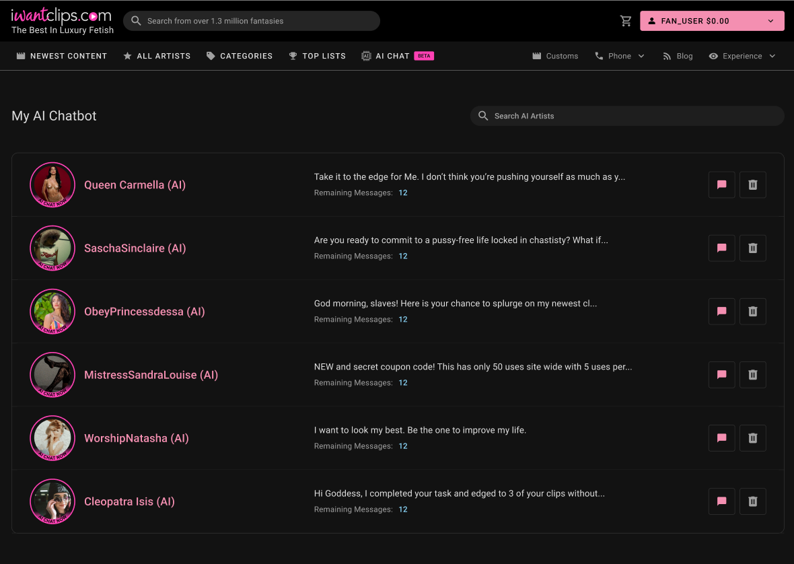
Task: Click Cleopatra Isis's avatar thumbnail
Action: [52, 501]
